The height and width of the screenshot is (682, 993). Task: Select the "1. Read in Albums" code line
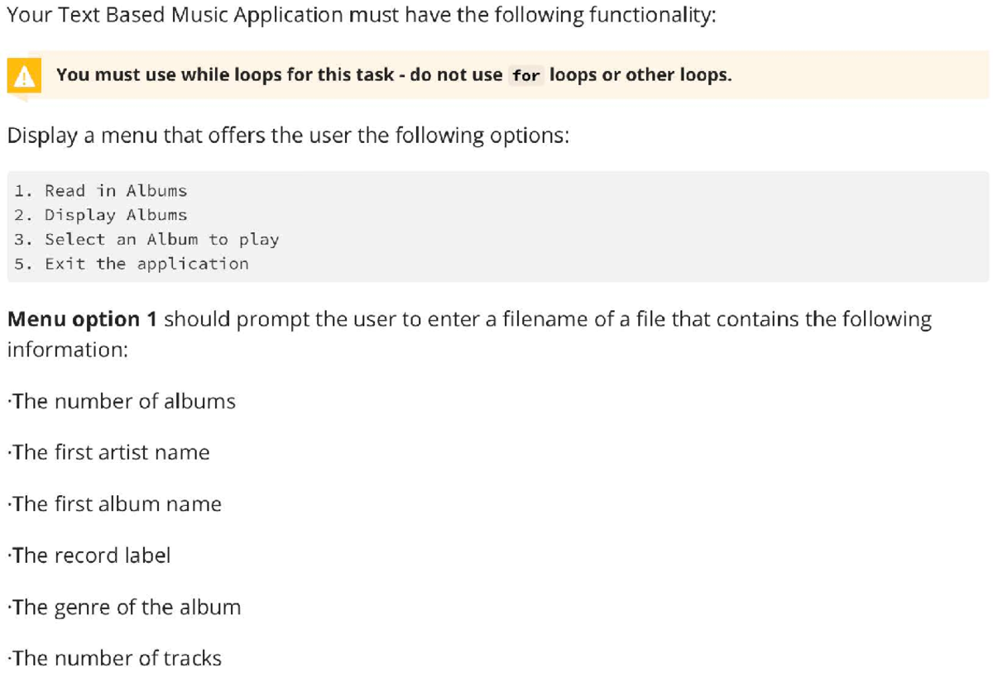coord(101,191)
